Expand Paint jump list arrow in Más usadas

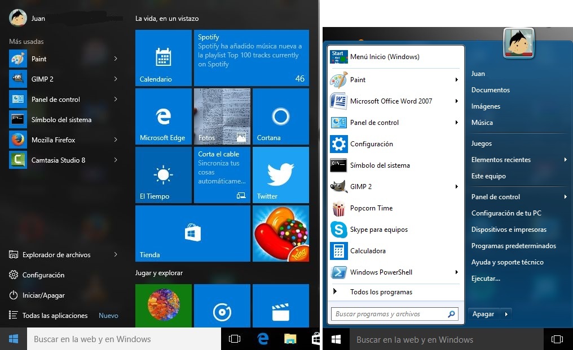(116, 59)
